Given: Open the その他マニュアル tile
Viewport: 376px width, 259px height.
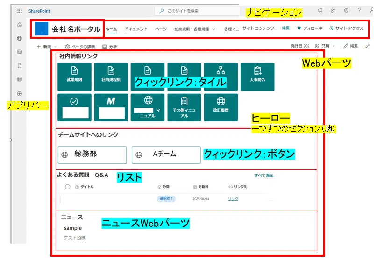Looking at the screenshot, I should point(184,107).
